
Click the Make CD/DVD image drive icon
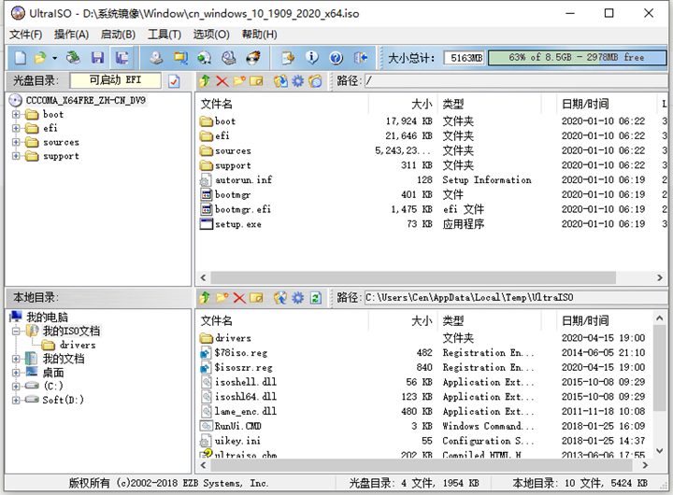[x=156, y=58]
